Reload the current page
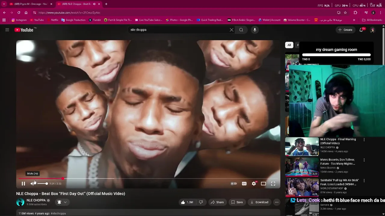 click(19, 13)
